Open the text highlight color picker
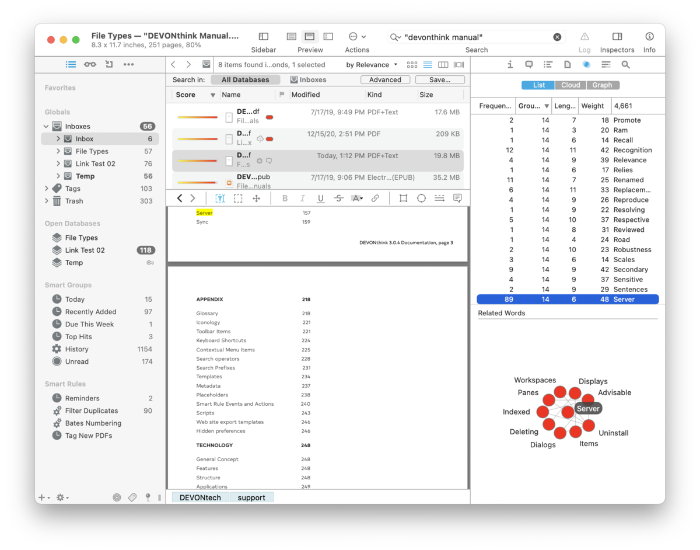This screenshot has width=700, height=550. pos(357,199)
